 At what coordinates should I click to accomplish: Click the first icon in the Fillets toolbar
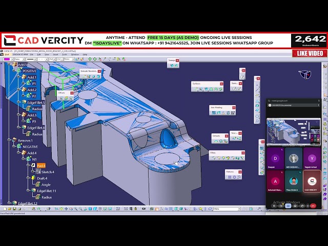(x=213, y=158)
